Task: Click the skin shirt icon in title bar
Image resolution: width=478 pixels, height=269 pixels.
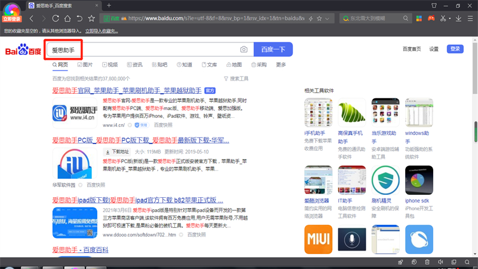Action: [434, 5]
